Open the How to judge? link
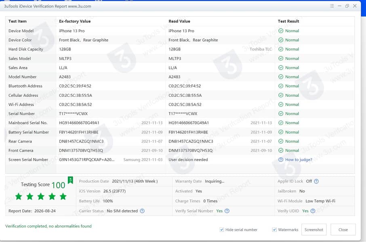This screenshot has width=366, height=242. pyautogui.click(x=299, y=159)
